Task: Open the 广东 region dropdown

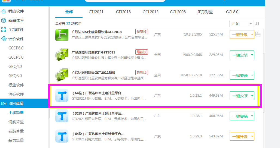Action: tap(241, 24)
